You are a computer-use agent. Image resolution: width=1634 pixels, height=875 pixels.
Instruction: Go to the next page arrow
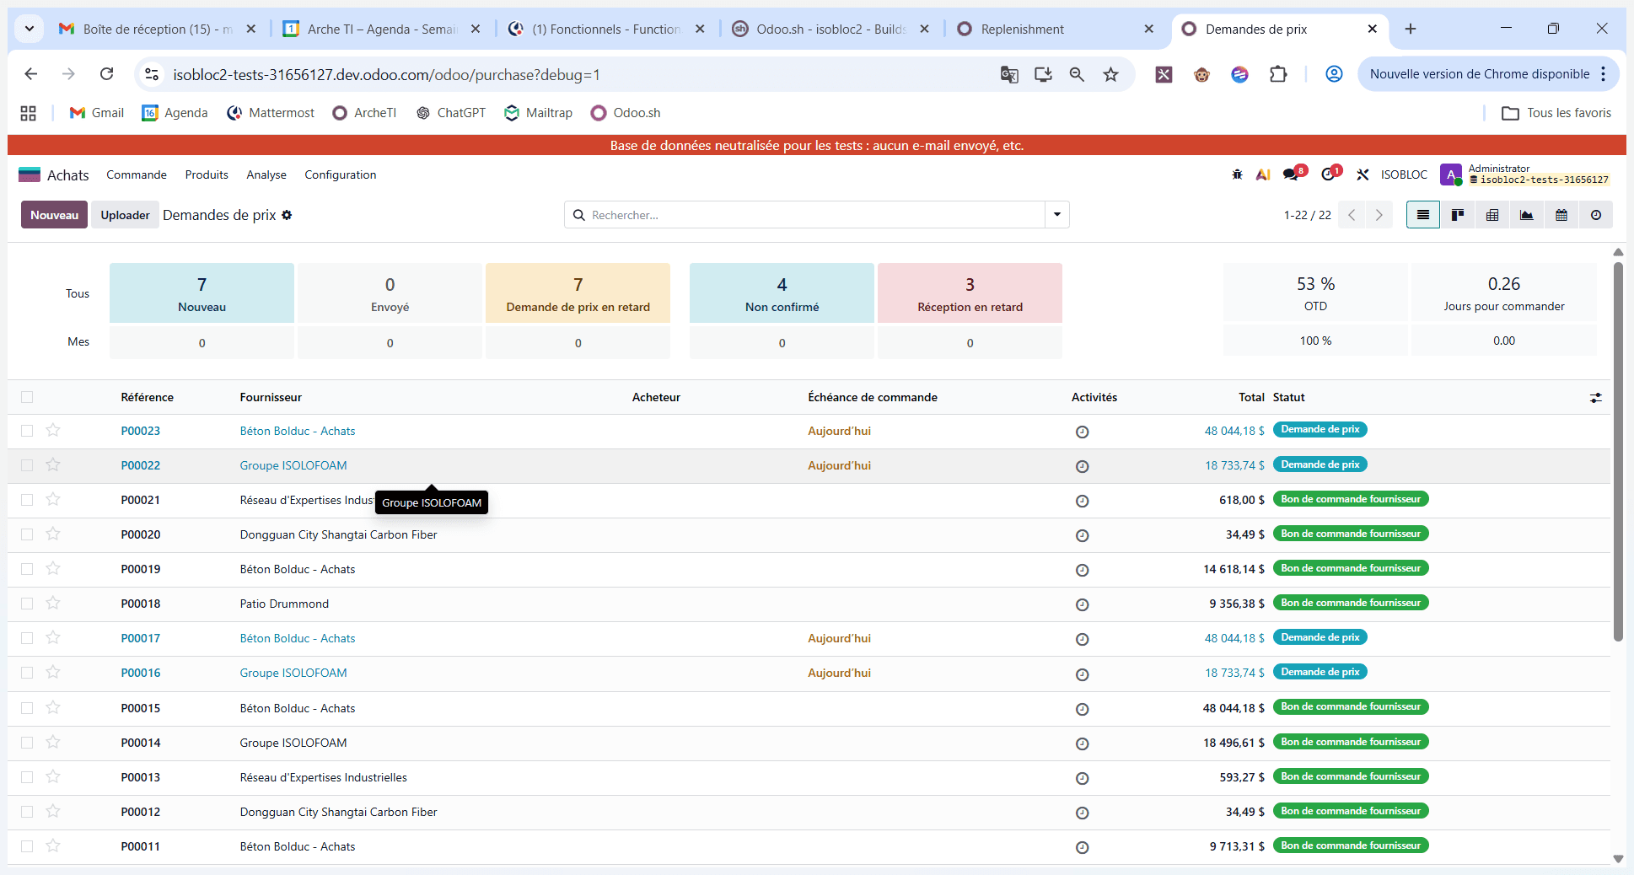coord(1379,215)
